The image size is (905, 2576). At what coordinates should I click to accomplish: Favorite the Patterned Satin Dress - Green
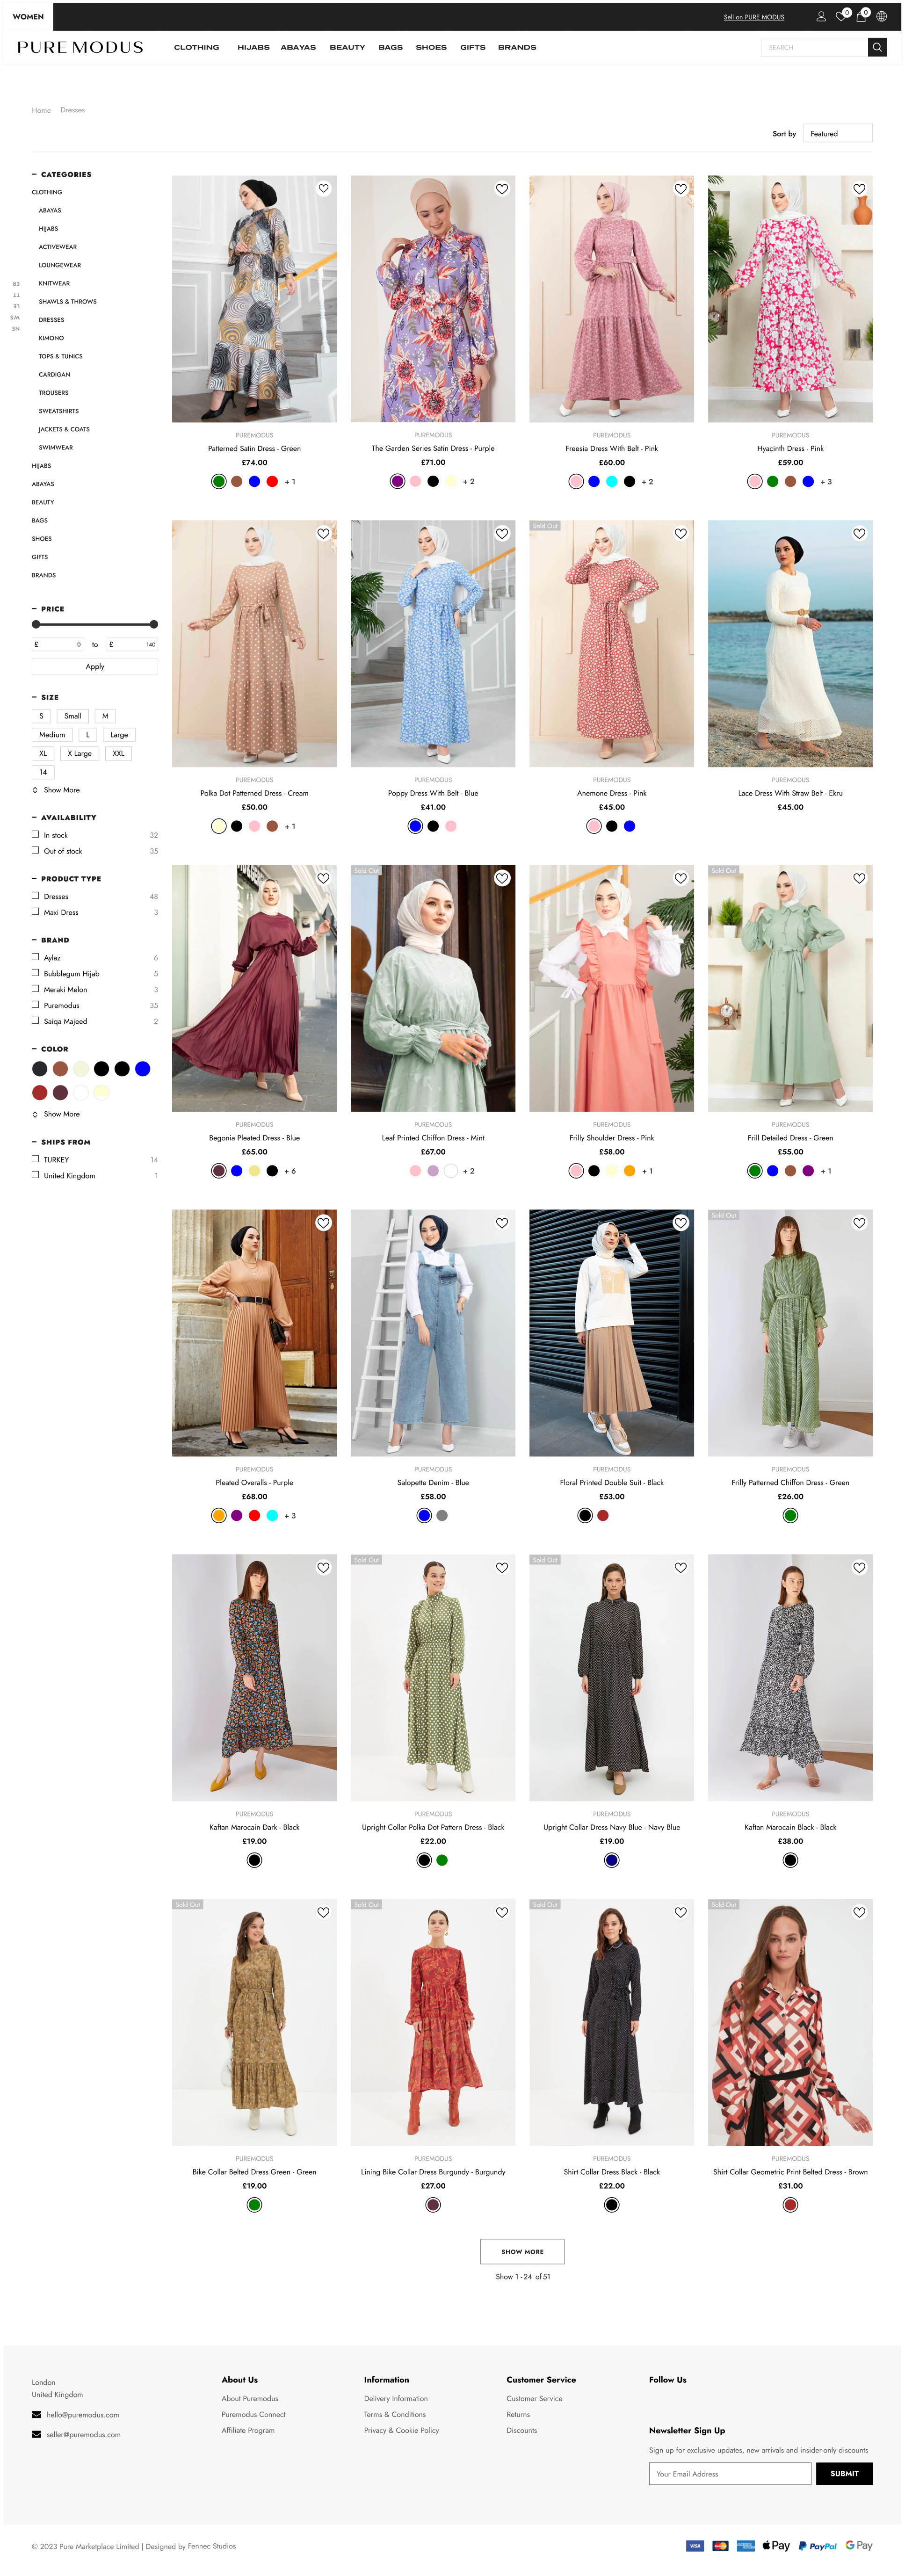click(323, 189)
